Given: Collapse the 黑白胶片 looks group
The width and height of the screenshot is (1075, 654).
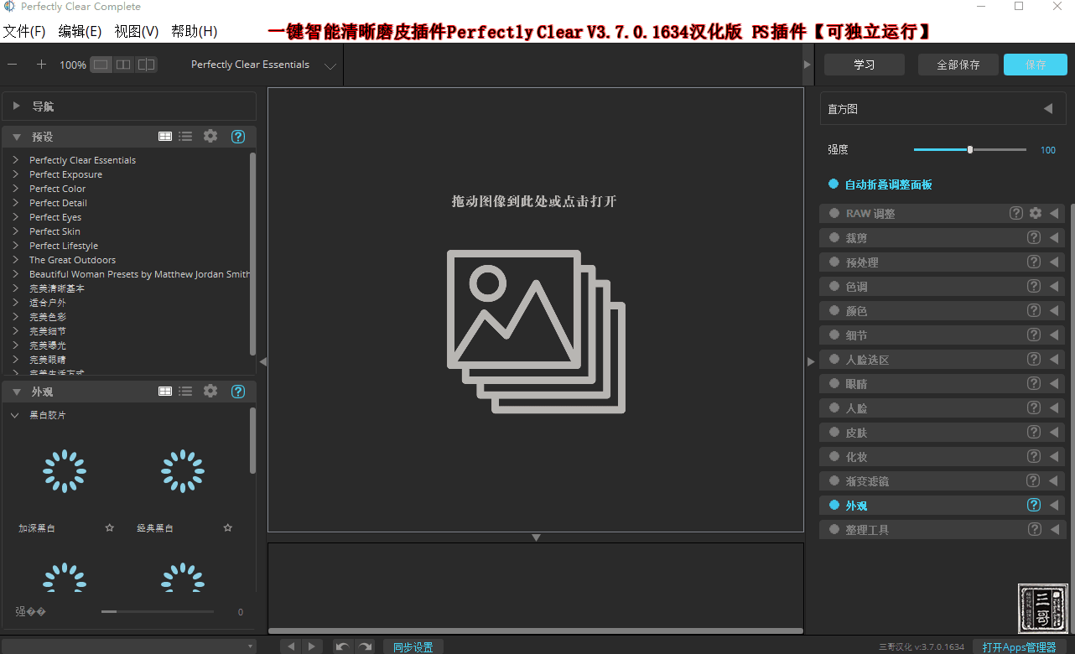Looking at the screenshot, I should (16, 414).
